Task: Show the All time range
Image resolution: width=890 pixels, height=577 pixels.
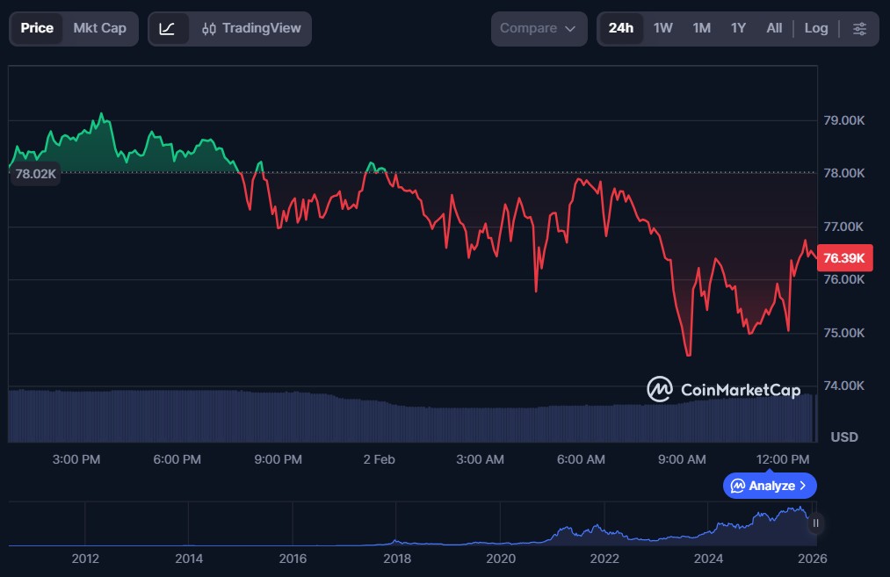Action: coord(773,28)
